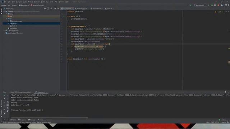The height and width of the screenshot is (129, 230).
Task: Open the Project Structure icon
Action: tap(226, 5)
